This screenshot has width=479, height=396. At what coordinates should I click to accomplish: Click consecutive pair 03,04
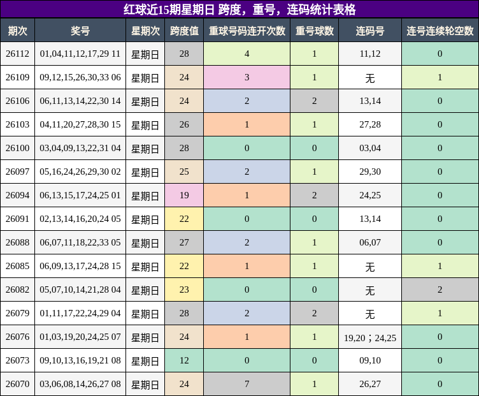tap(370, 148)
